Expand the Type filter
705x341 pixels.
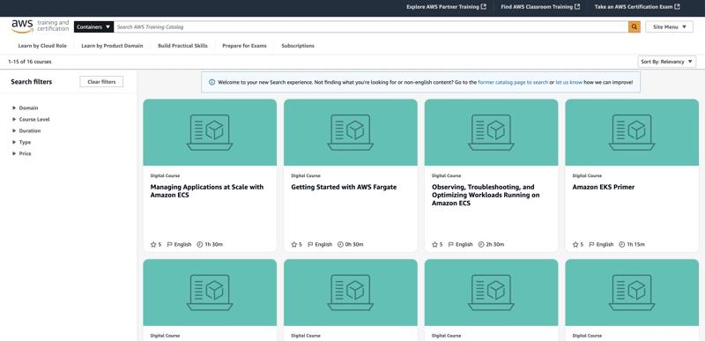(x=22, y=142)
